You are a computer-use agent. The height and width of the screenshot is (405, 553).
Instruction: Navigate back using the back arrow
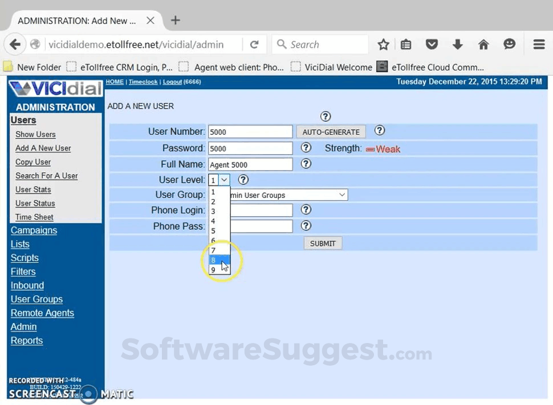pyautogui.click(x=15, y=44)
